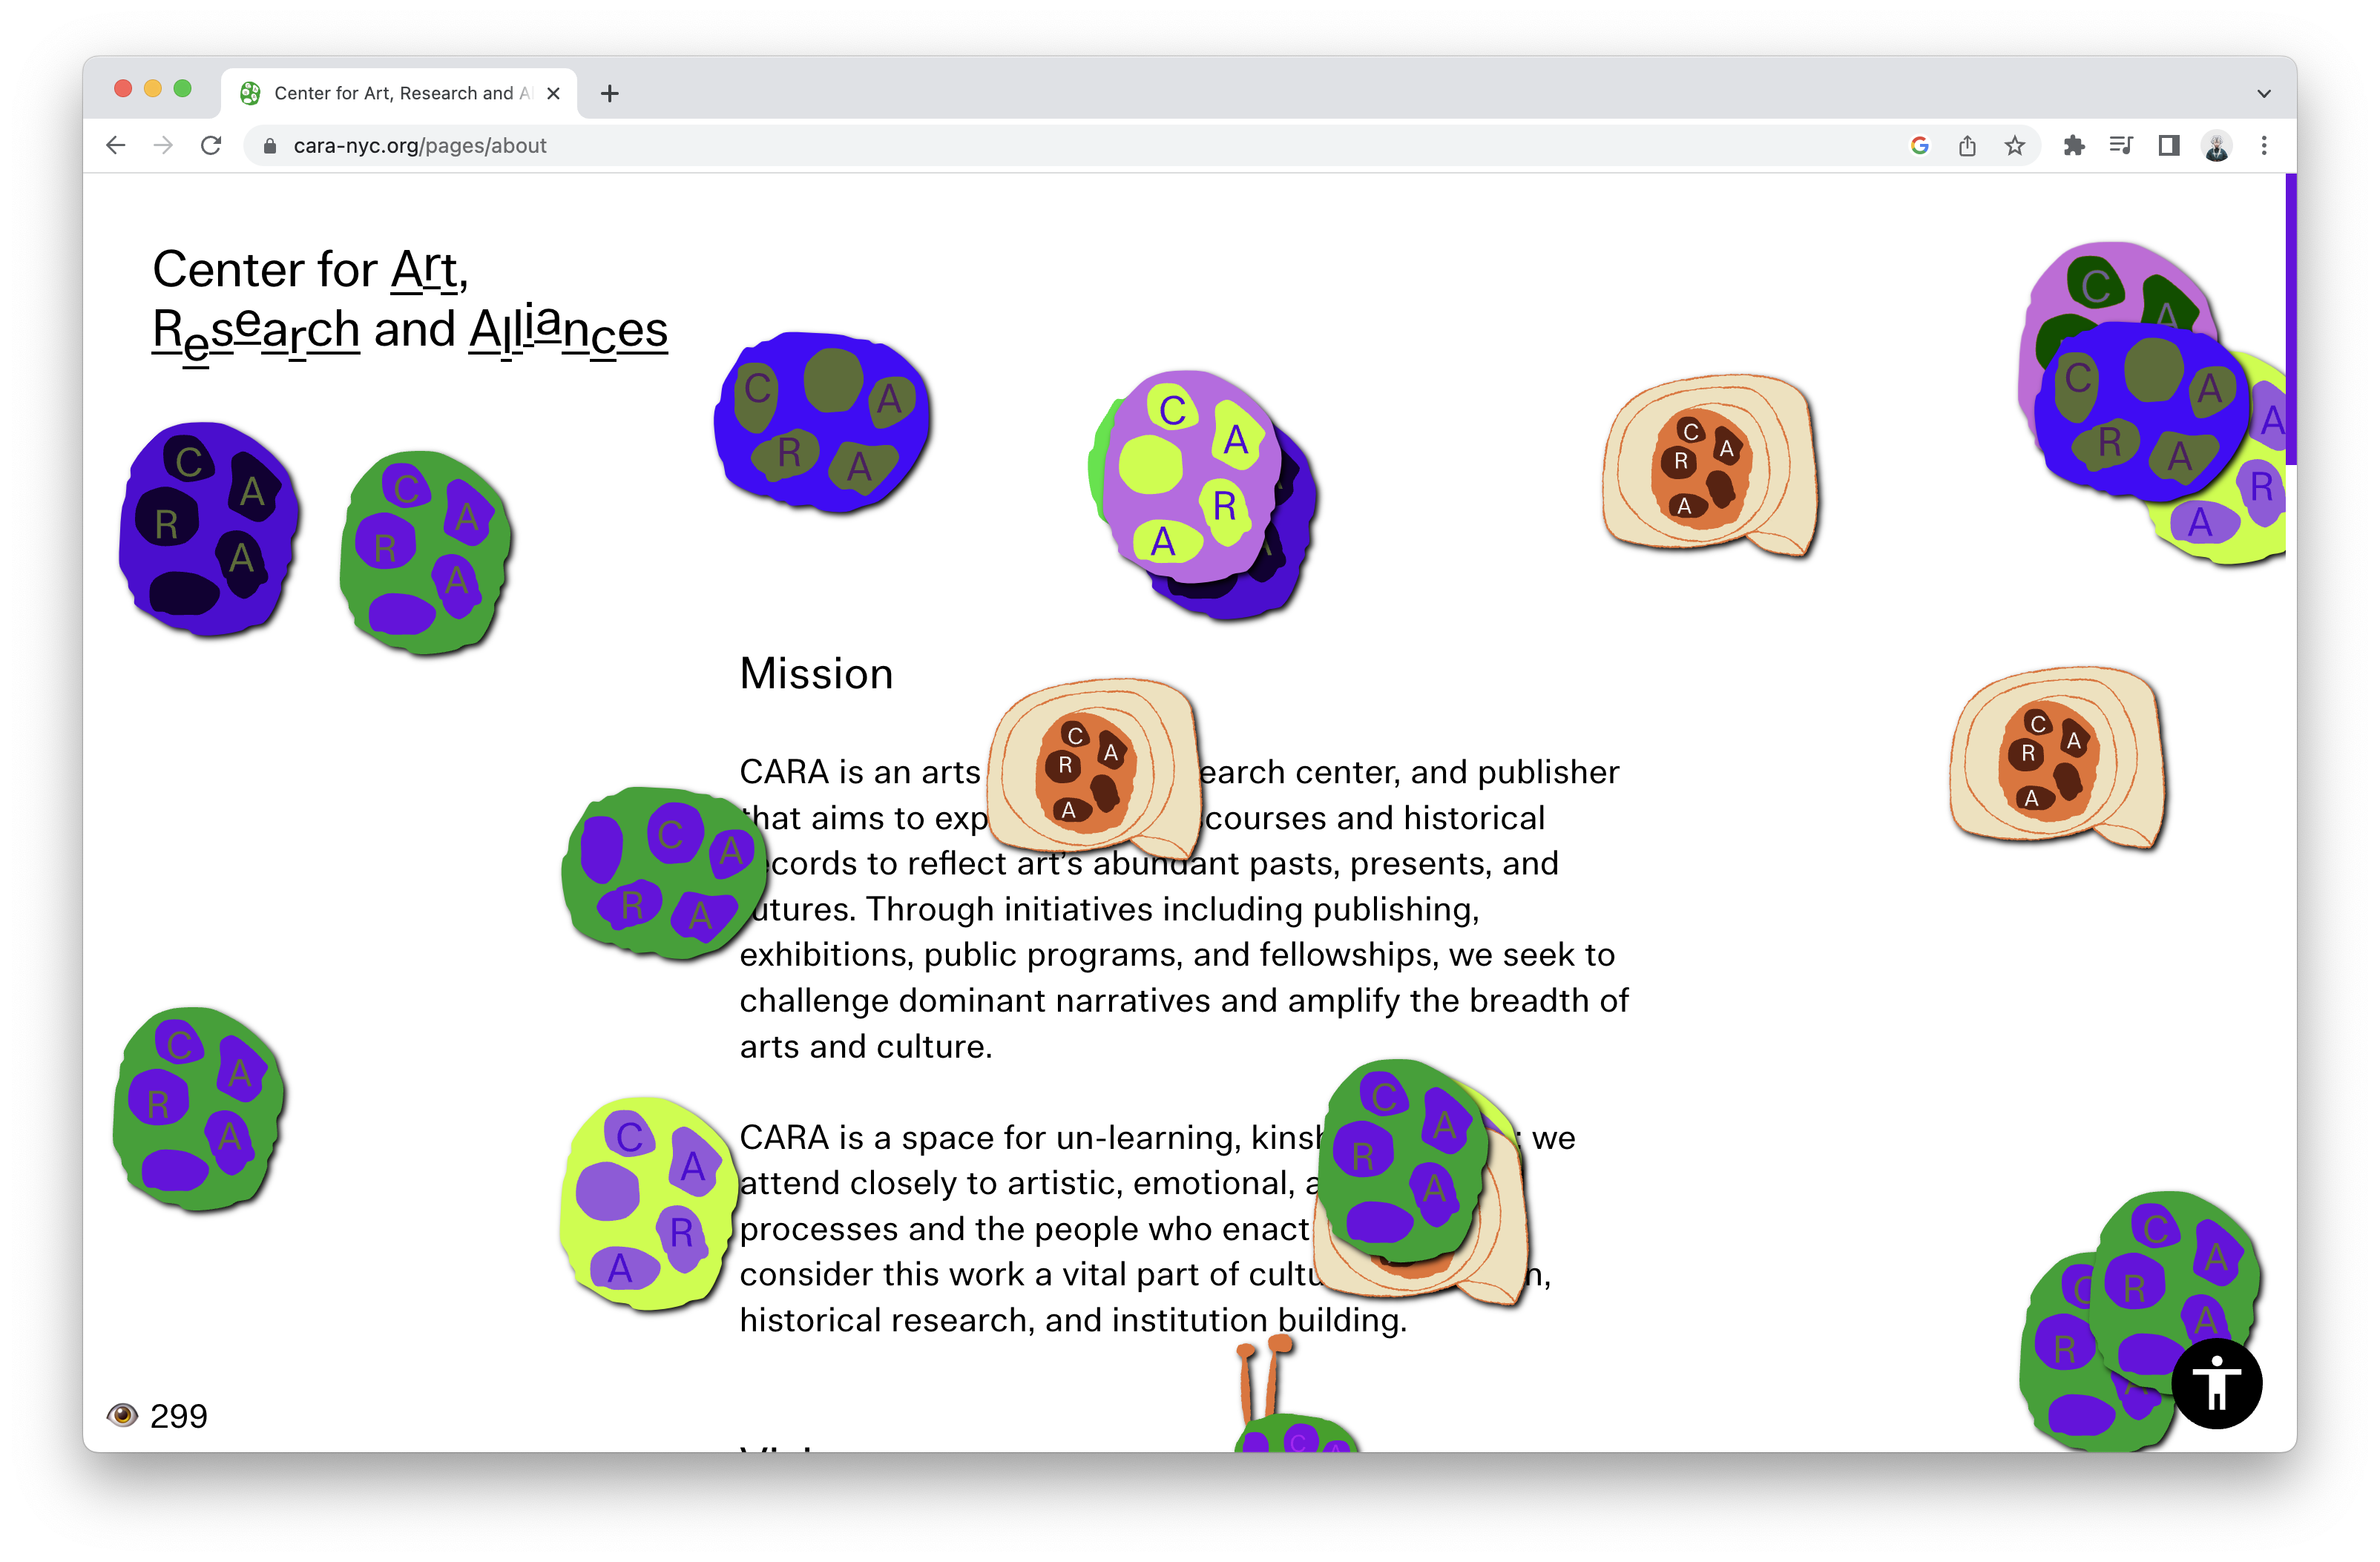Click the Google icon in address bar
Viewport: 2380px width, 1562px height.
tap(1919, 146)
